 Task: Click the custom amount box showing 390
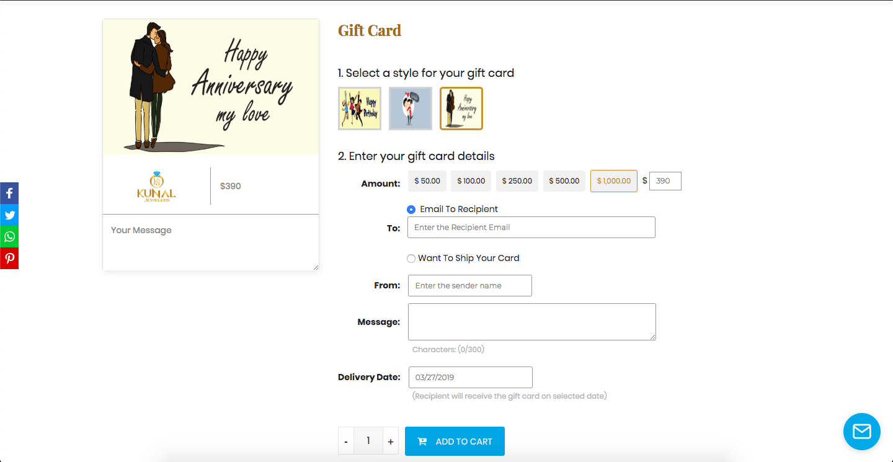tap(665, 180)
